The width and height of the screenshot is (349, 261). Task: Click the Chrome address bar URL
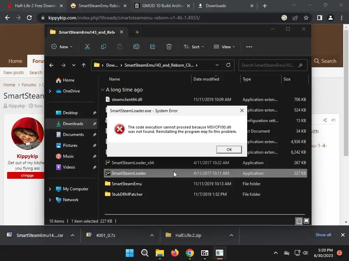(x=124, y=18)
